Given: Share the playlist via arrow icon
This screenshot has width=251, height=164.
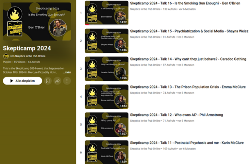Looking at the screenshot, I should coord(57,81).
